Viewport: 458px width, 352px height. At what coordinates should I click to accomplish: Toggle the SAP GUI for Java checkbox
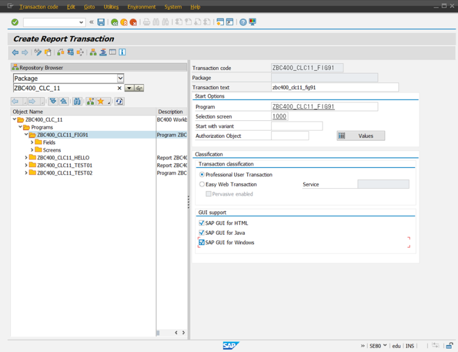coord(202,233)
